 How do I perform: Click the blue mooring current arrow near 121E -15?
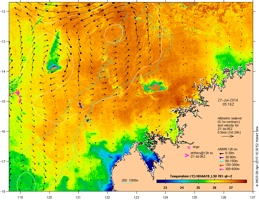coord(80,105)
